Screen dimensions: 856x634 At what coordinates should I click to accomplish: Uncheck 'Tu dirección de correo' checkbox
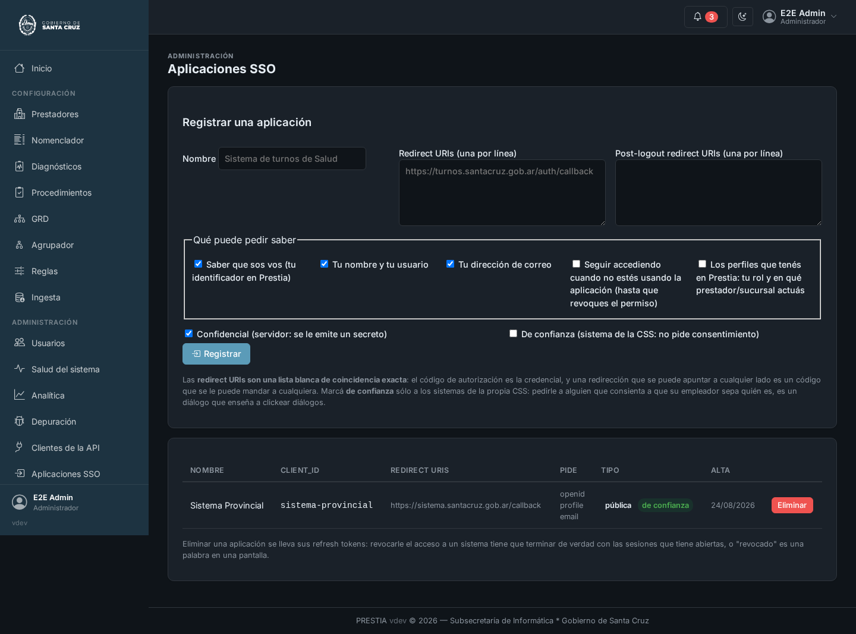click(x=450, y=264)
